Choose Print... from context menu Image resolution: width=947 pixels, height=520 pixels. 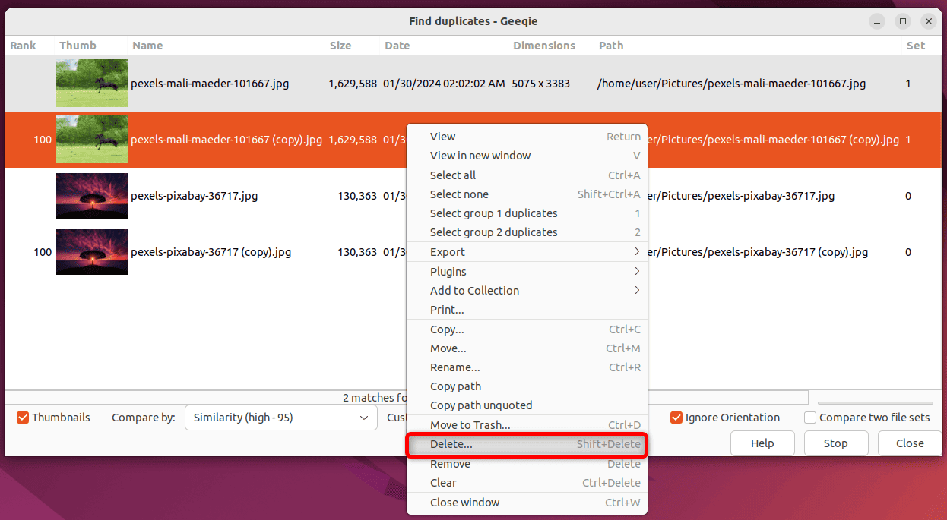527,310
